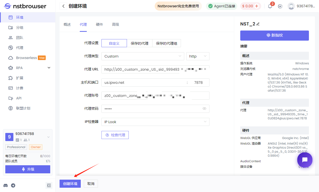This screenshot has width=319, height=192.
Task: Switch to the 代理 tab
Action: 83,24
